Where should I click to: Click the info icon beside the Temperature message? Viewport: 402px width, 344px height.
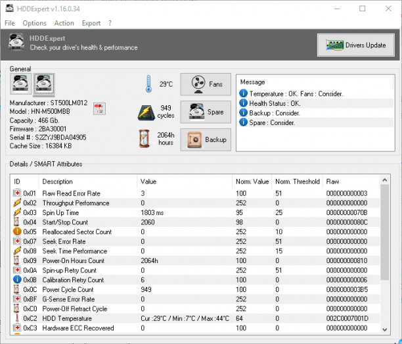coord(243,93)
